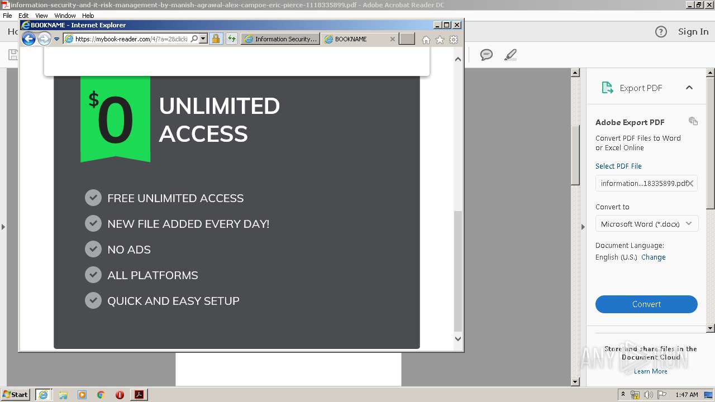Click the Export PDF panel icon
715x402 pixels.
click(607, 88)
